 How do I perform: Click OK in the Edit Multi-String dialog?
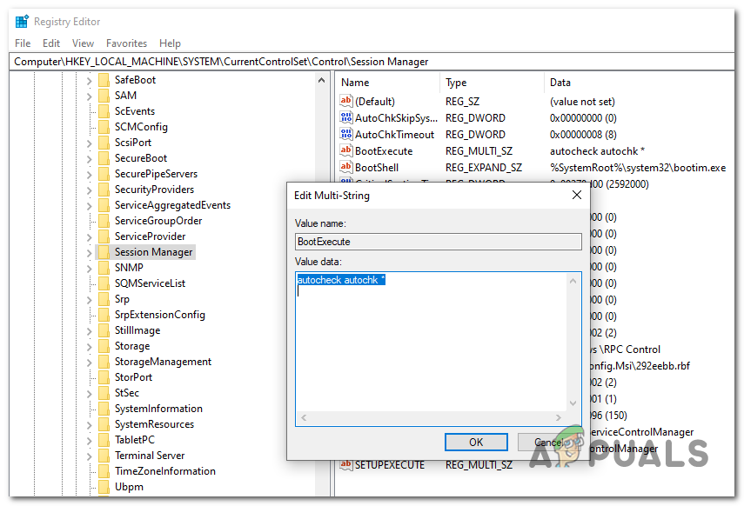tap(476, 442)
